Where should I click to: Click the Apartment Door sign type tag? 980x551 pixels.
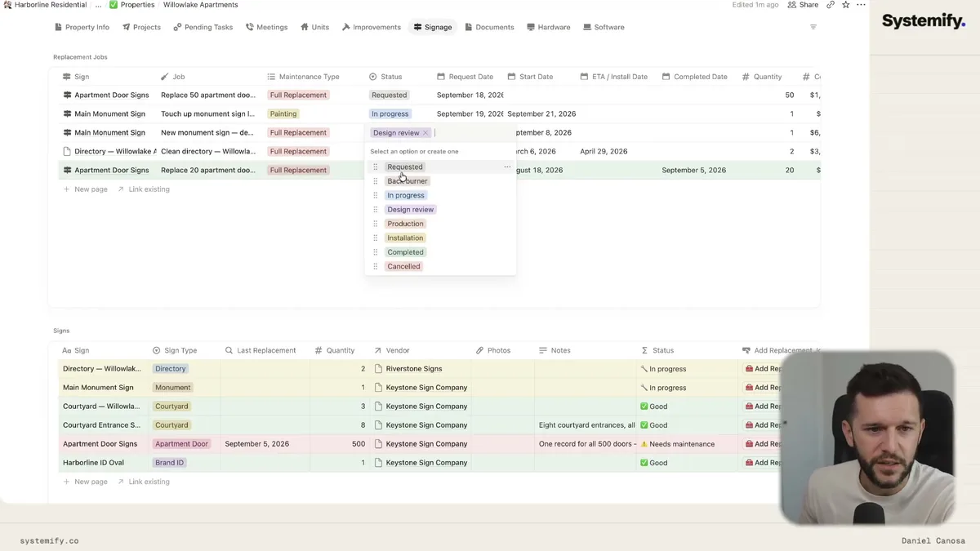coord(181,444)
